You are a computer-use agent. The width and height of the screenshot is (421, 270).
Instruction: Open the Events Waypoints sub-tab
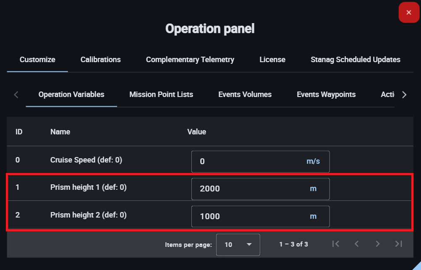tap(326, 94)
